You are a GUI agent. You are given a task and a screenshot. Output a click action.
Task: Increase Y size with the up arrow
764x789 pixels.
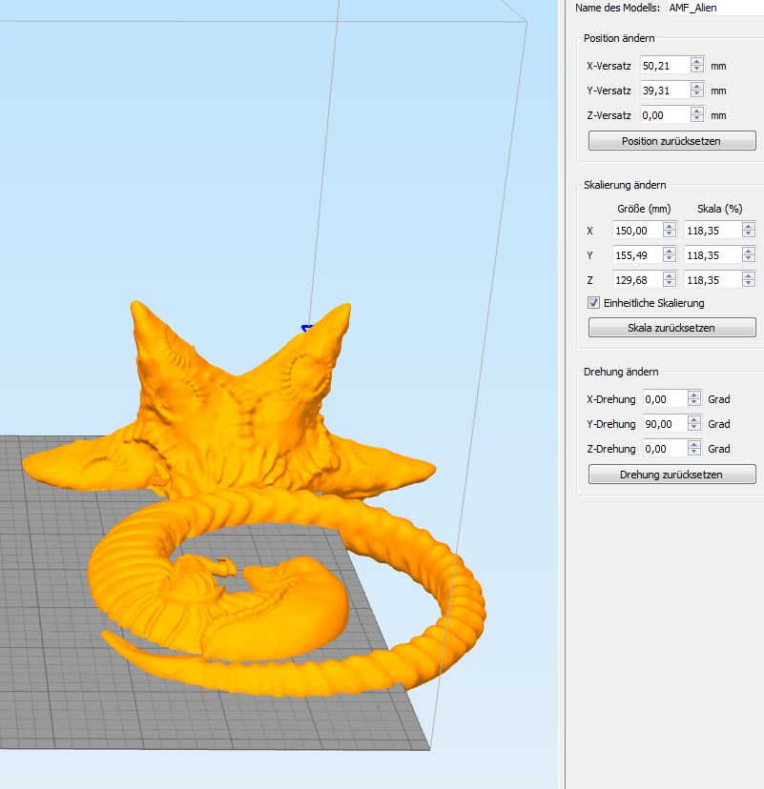point(670,251)
